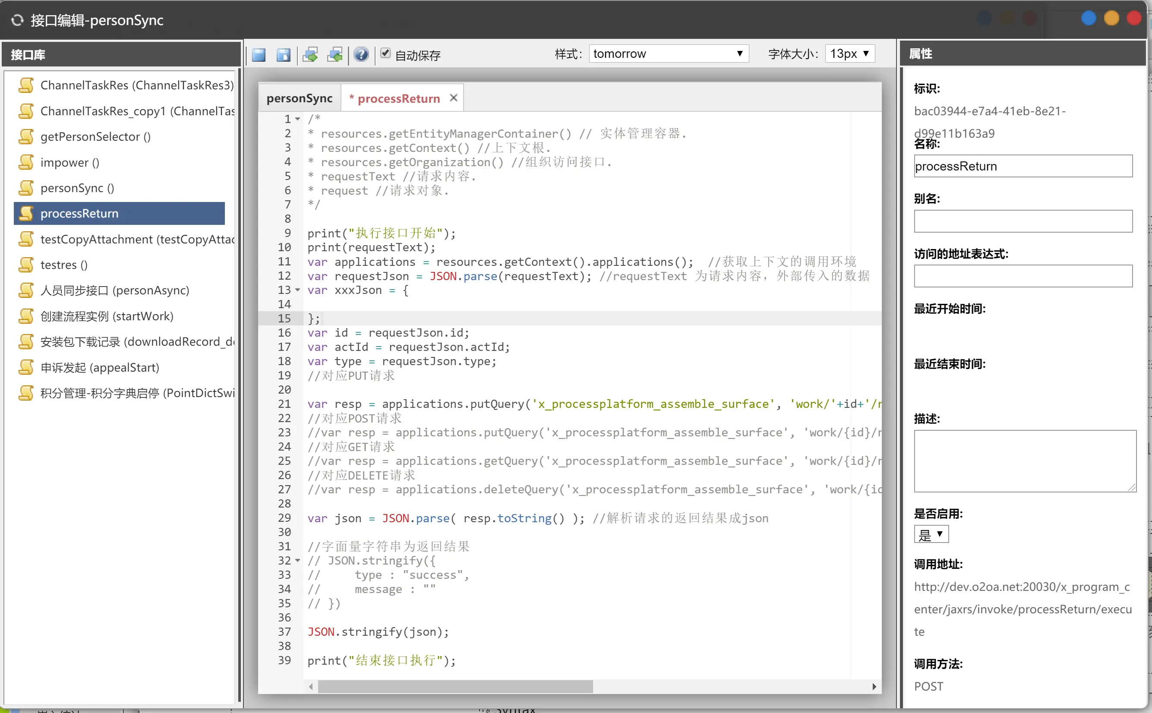Open 申诉发起 (appealStart) interface
Image resolution: width=1152 pixels, height=713 pixels.
(100, 367)
